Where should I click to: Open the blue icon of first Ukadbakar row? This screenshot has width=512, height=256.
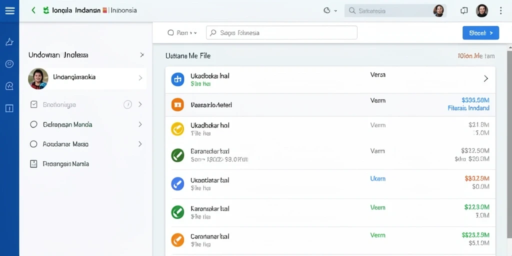(177, 79)
